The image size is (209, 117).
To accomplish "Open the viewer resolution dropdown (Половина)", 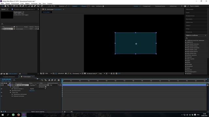I will [x=77, y=73].
